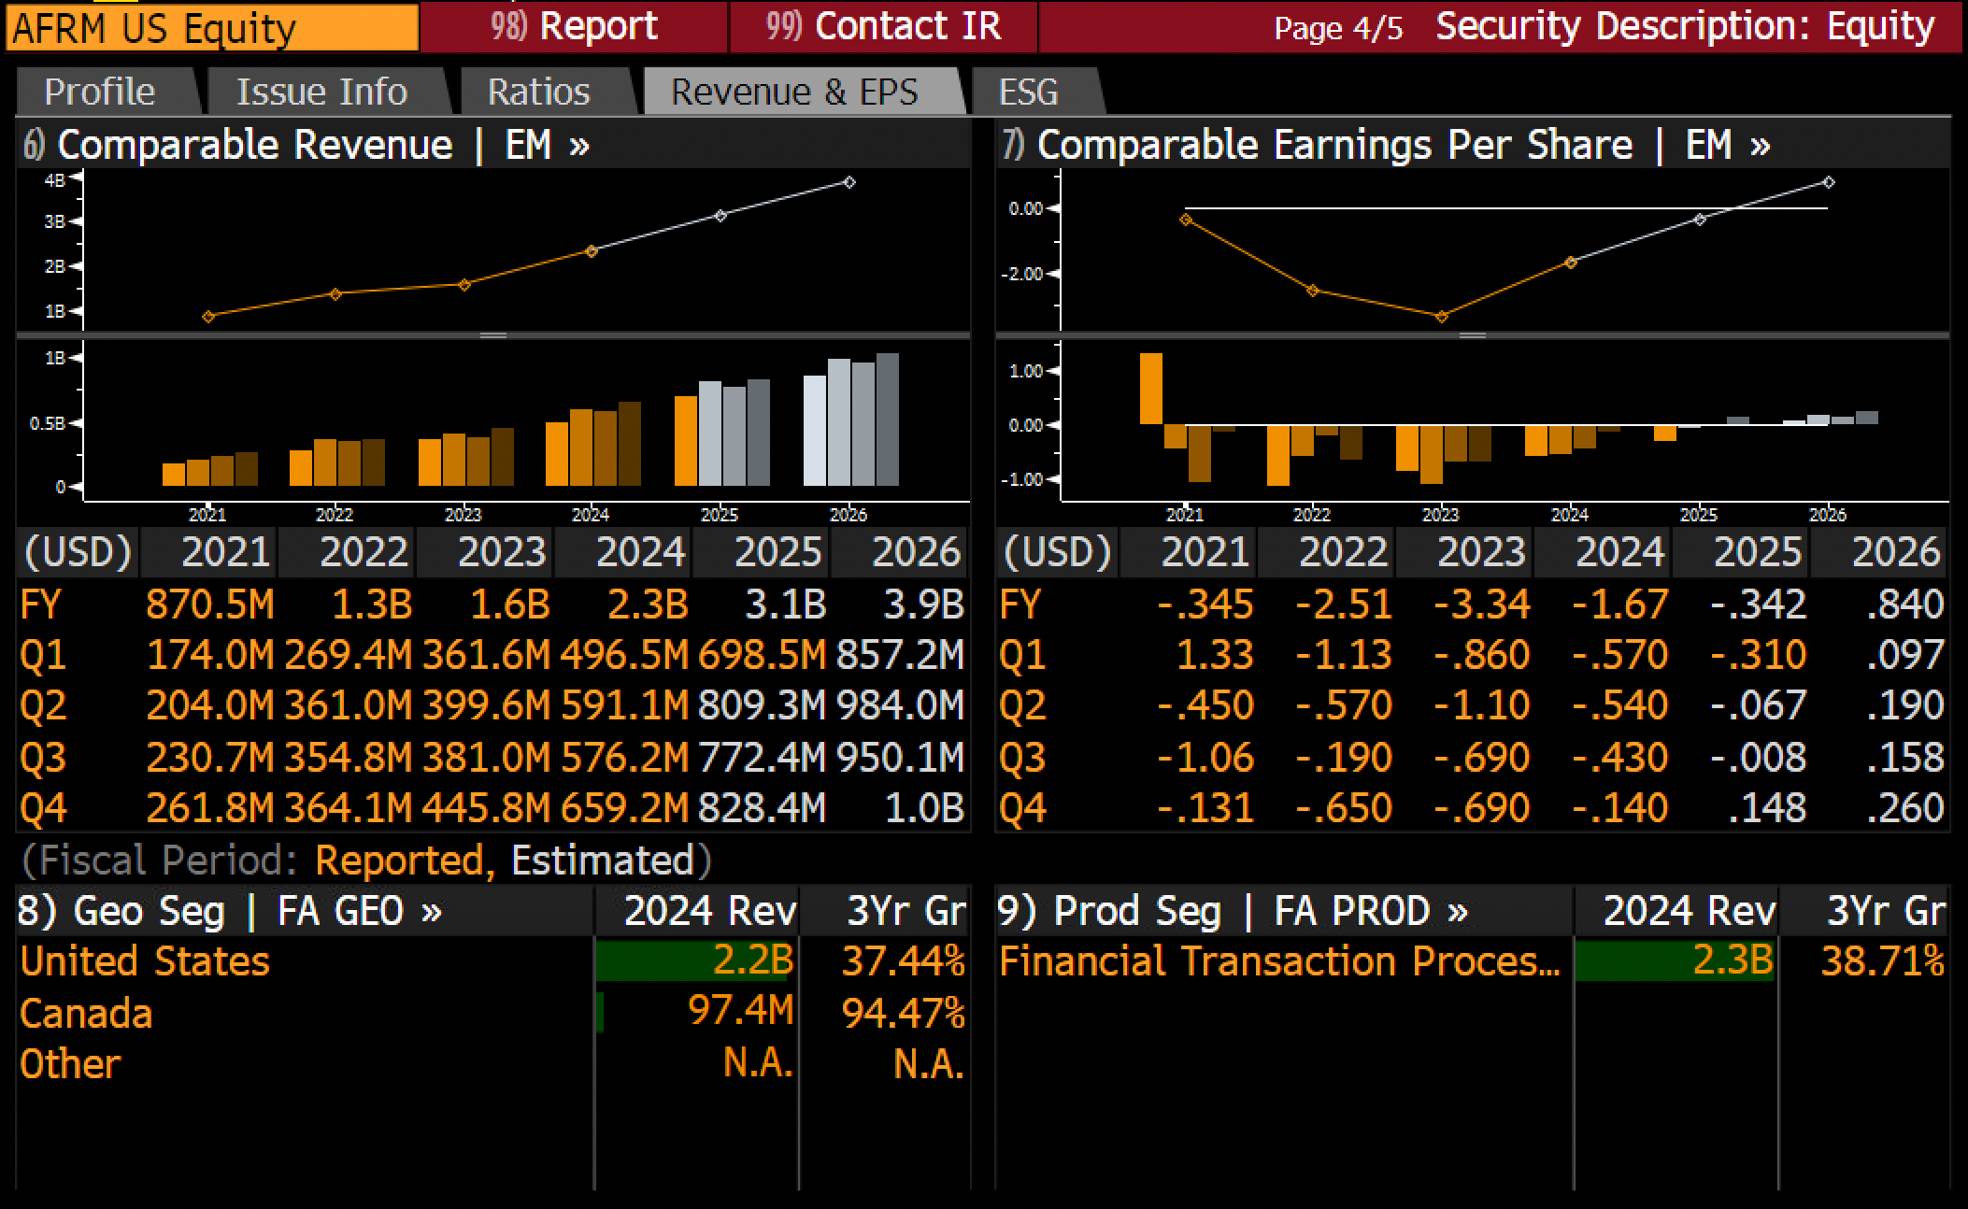Click the 2021 Q1 EPS bar

coord(1151,389)
